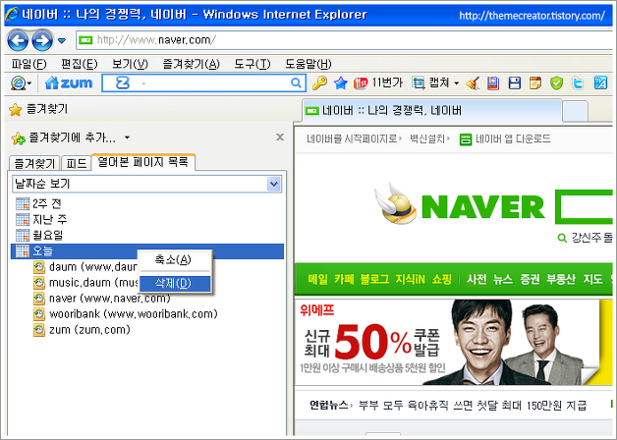Open the 파일(F) menu
Screen dimensions: 617x440
point(28,64)
